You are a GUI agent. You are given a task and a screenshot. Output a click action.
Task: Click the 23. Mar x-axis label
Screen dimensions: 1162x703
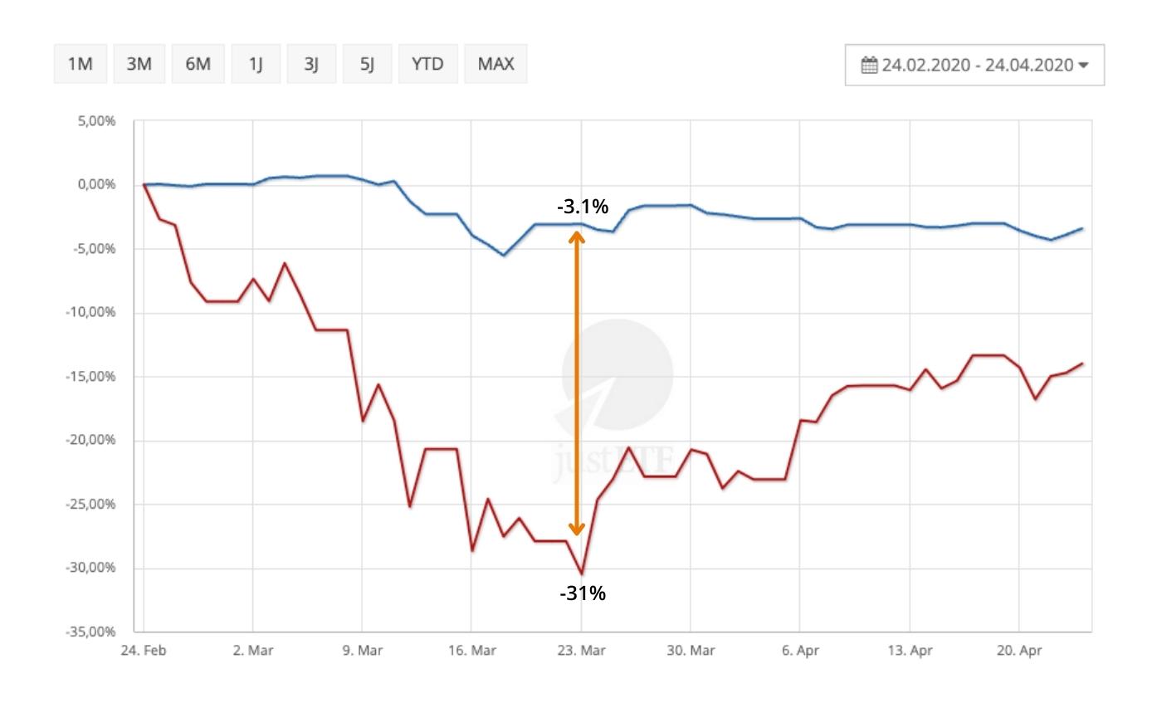(581, 651)
